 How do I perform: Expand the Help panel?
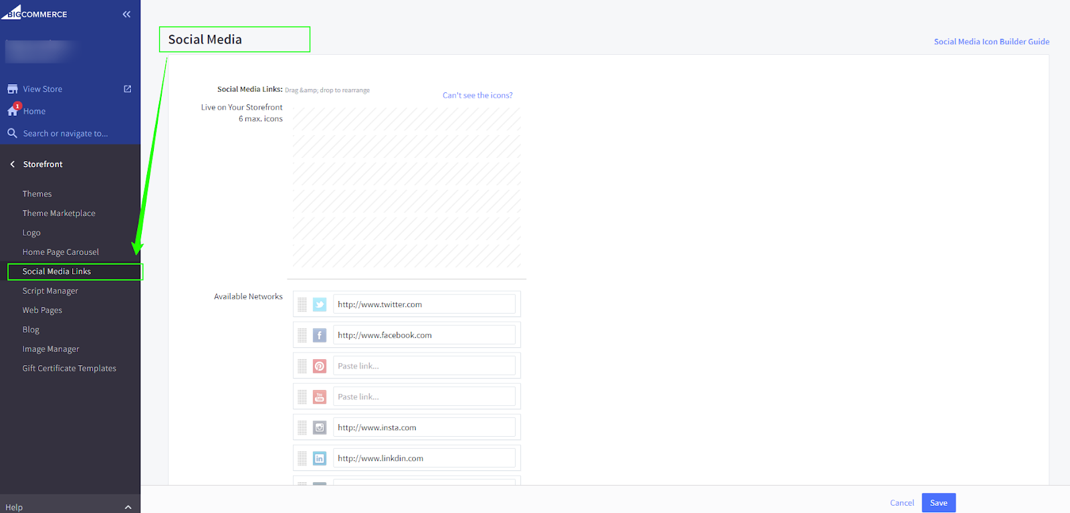pyautogui.click(x=128, y=507)
